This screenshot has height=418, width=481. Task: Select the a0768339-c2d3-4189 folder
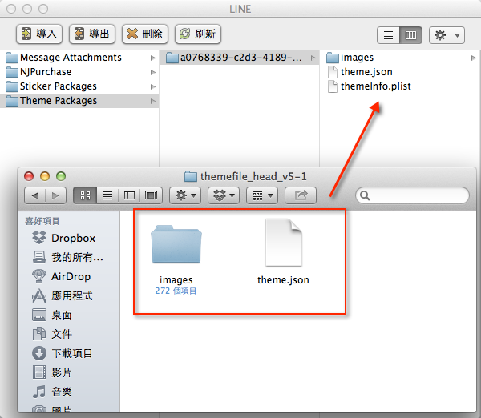click(239, 58)
